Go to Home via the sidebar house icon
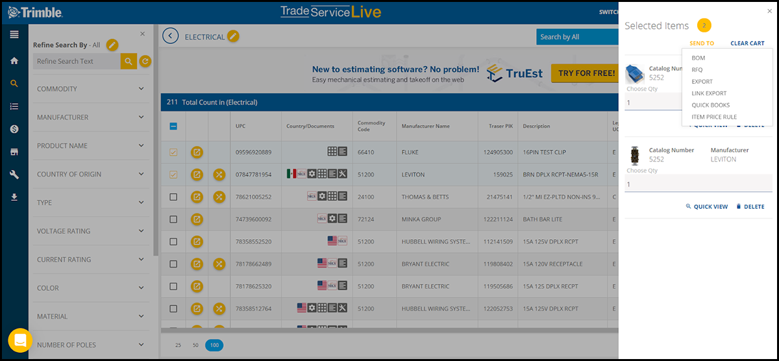Screen dimensions: 779x361 pyautogui.click(x=14, y=61)
